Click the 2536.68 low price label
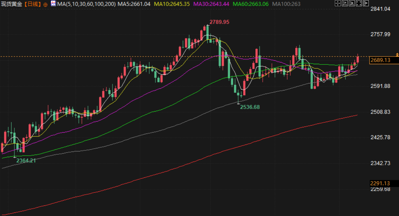399x216 pixels. coord(250,107)
